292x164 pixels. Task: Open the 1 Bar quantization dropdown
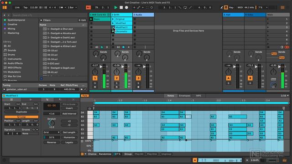72,7
